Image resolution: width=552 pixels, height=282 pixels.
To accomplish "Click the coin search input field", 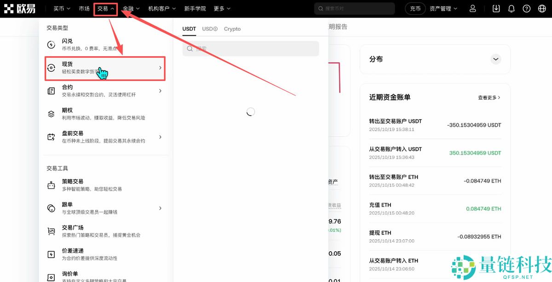I will pyautogui.click(x=250, y=48).
